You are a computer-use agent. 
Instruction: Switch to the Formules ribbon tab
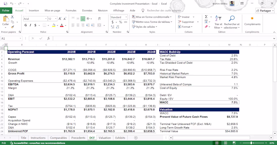pos(71,11)
